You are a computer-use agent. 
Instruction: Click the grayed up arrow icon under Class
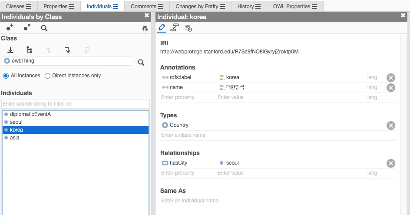coord(48,50)
